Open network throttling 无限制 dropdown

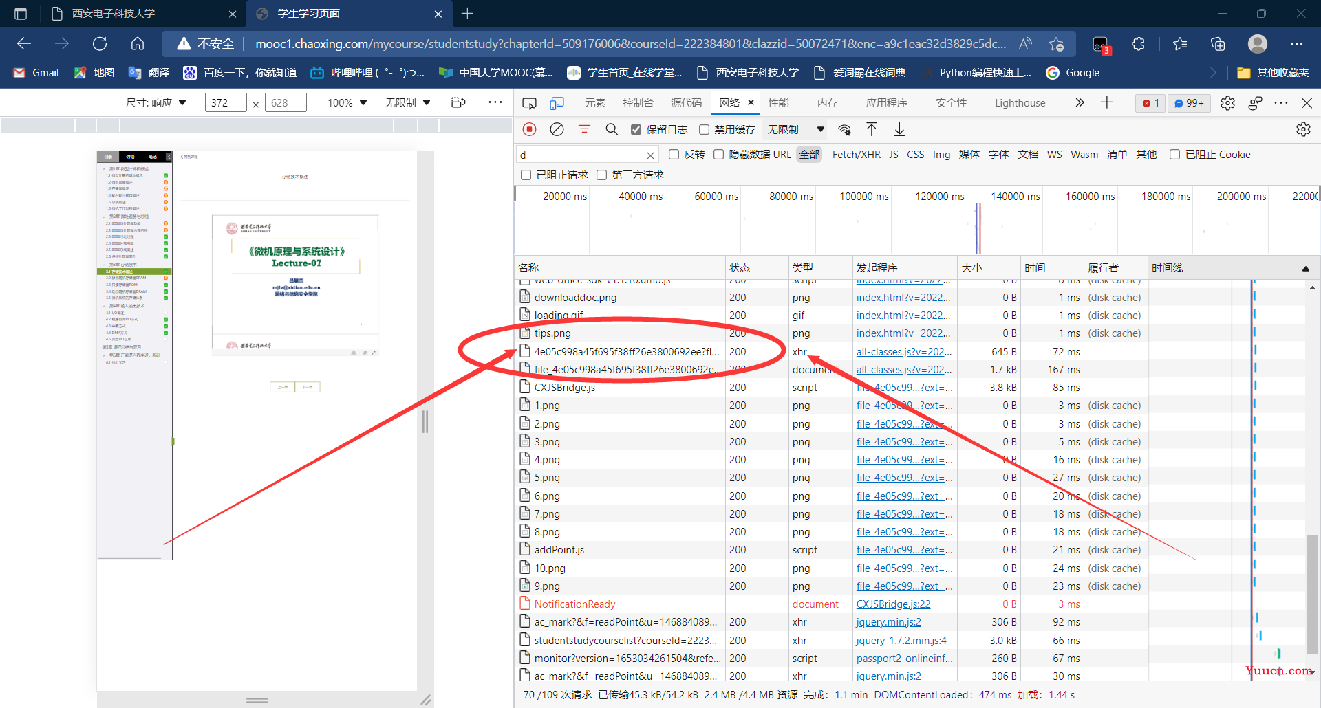(x=797, y=129)
